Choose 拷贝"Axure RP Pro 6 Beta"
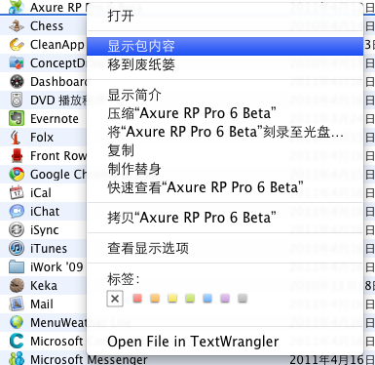The height and width of the screenshot is (365, 375). tap(225, 218)
